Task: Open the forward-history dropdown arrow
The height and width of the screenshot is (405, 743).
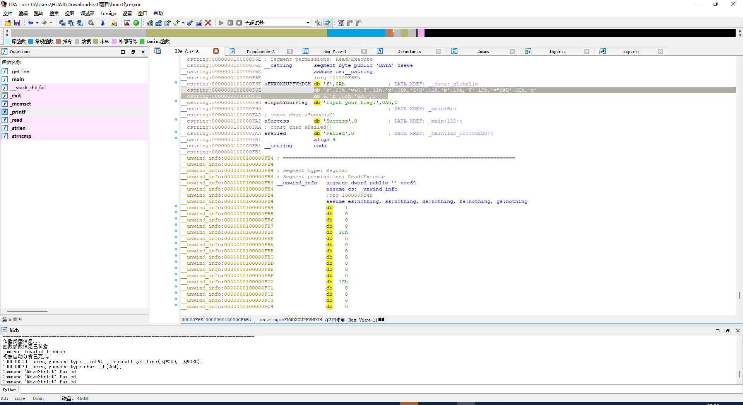Action: (x=51, y=23)
